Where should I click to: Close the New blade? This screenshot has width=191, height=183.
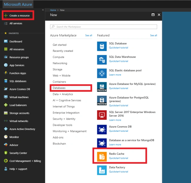click(159, 15)
